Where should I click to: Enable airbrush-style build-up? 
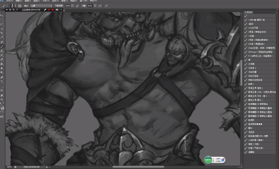(x=100, y=6)
